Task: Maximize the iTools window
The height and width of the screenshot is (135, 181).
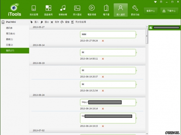Action: [172, 2]
